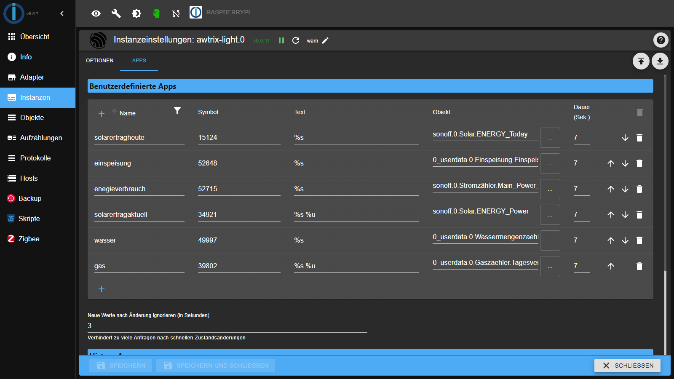
Task: Switch to APPS tab
Action: tap(139, 61)
